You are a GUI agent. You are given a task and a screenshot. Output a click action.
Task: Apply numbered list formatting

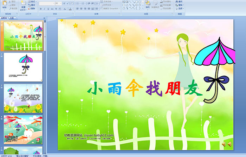click(83, 3)
